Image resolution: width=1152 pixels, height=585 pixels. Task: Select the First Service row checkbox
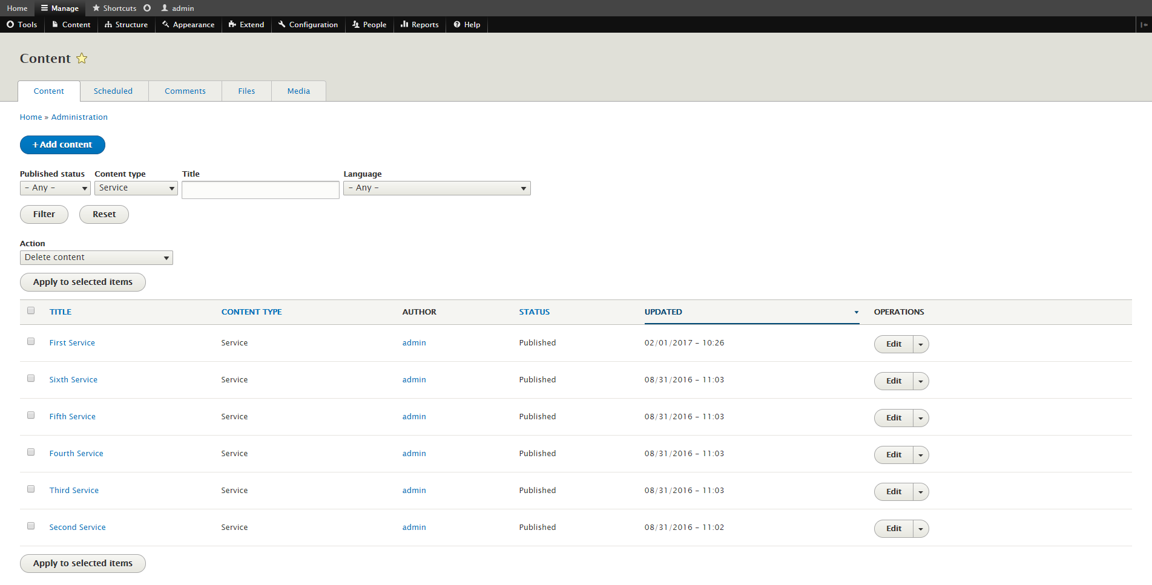click(x=31, y=342)
